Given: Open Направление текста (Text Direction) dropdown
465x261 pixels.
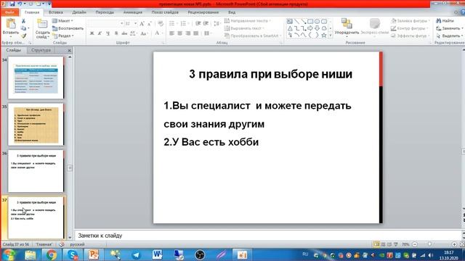Looking at the screenshot, I should pos(248,21).
